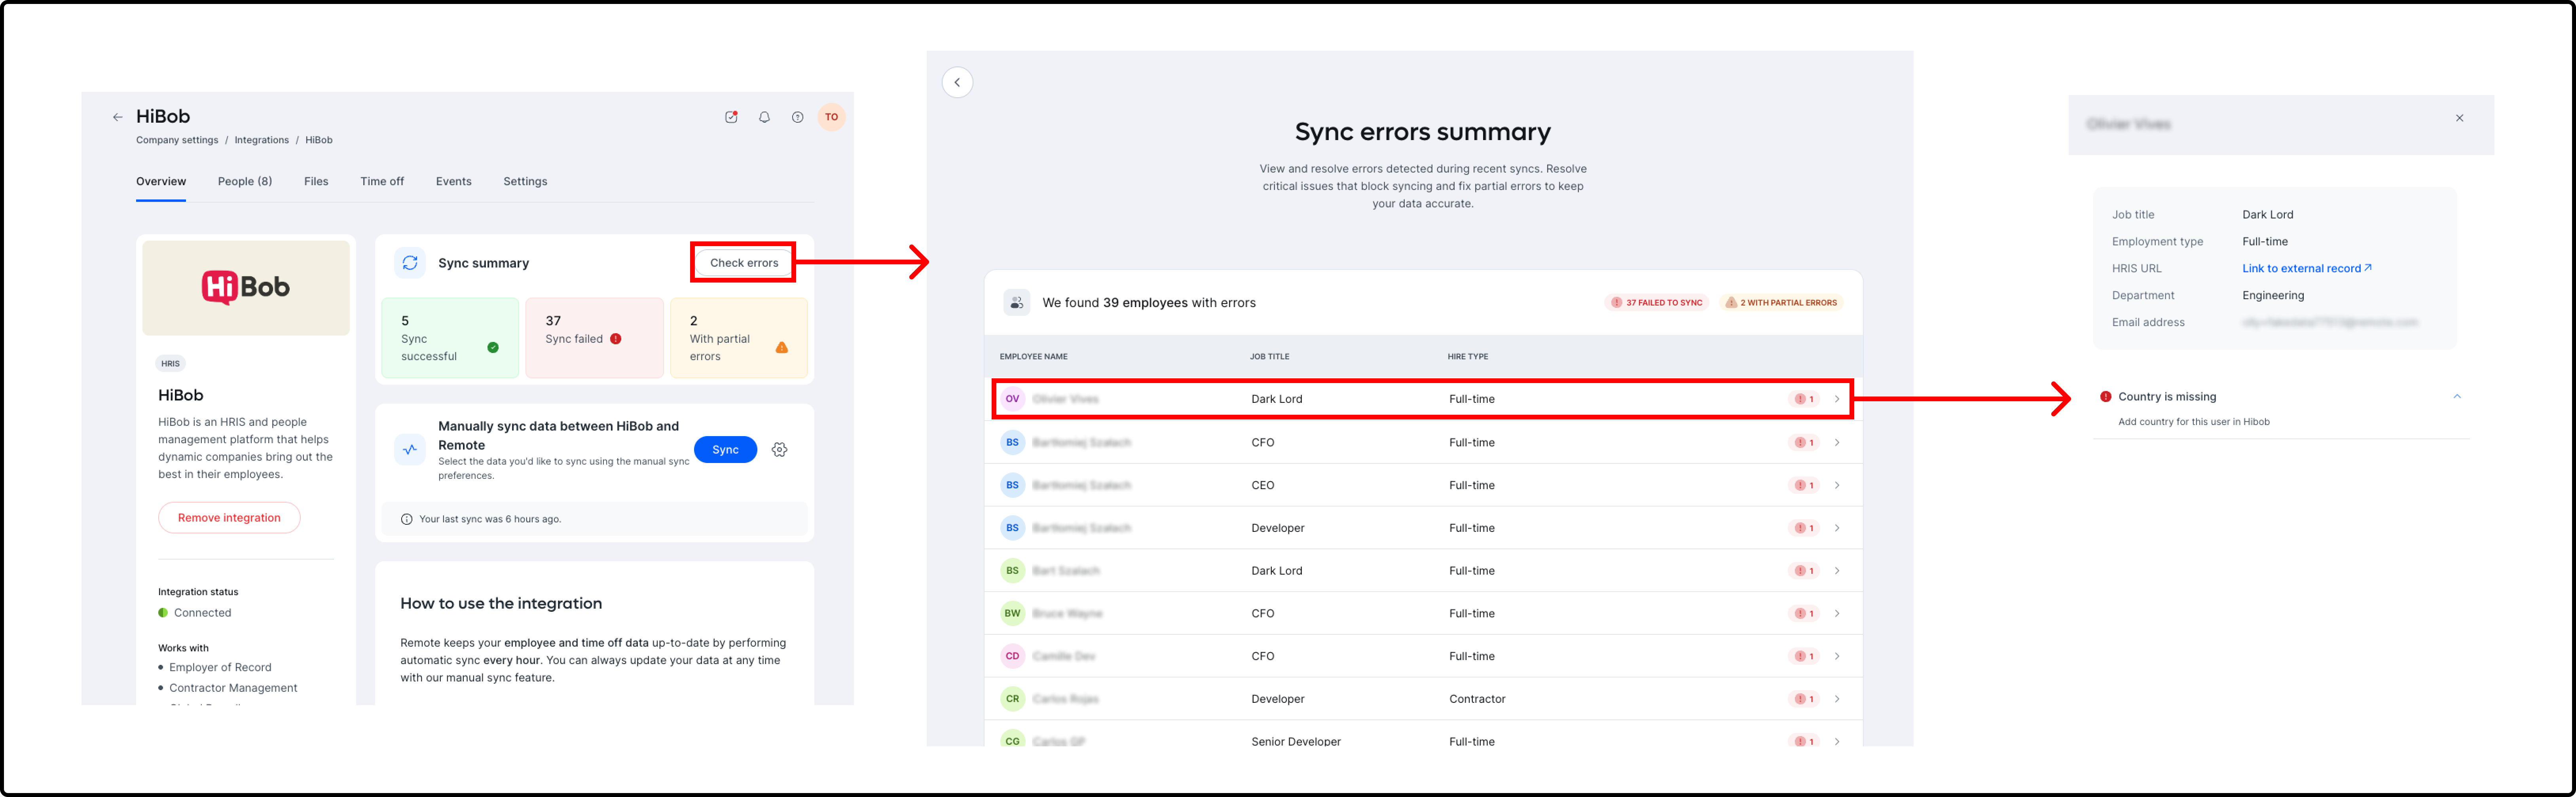Viewport: 2576px width, 797px height.
Task: Open the BS Developer Full-time row chevron
Action: click(x=1837, y=528)
